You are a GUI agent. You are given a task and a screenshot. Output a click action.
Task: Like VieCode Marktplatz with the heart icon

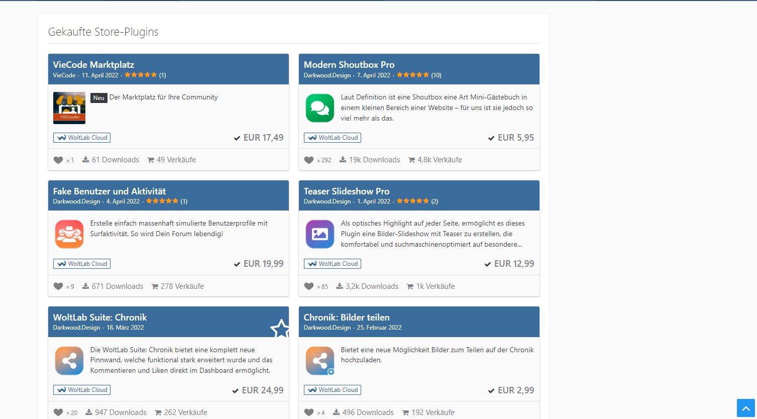coord(58,160)
